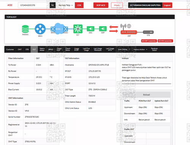Click serial number ZTEGCE7E518C
The image size is (190, 145).
pyautogui.click(x=32, y=117)
